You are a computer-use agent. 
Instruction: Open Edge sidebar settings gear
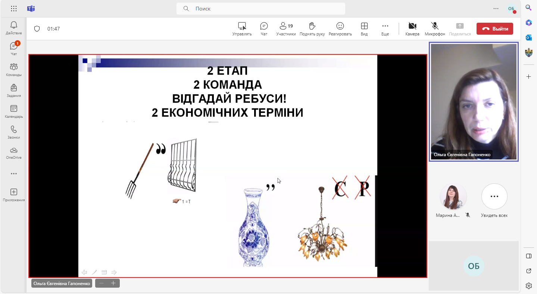[x=528, y=286]
